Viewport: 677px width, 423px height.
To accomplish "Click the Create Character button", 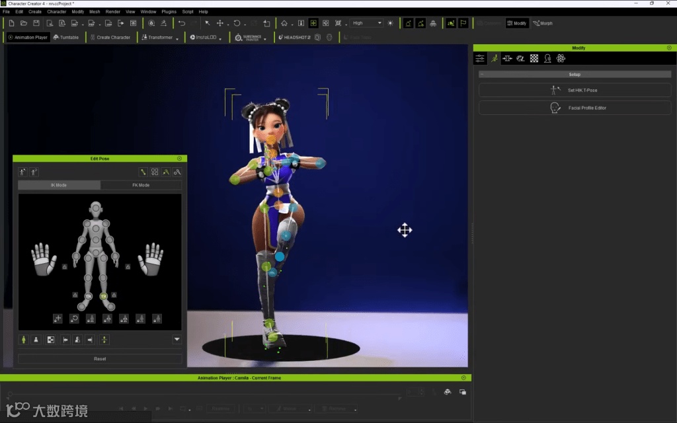I will pos(110,38).
